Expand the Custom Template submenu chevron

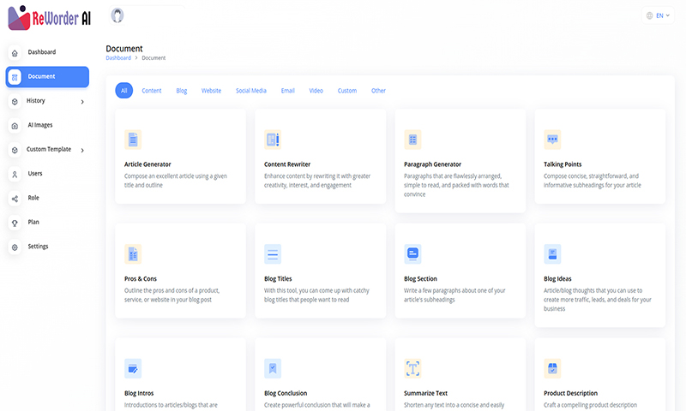pyautogui.click(x=82, y=150)
